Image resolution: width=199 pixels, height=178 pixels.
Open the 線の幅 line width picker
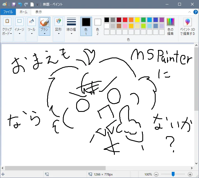point(71,26)
